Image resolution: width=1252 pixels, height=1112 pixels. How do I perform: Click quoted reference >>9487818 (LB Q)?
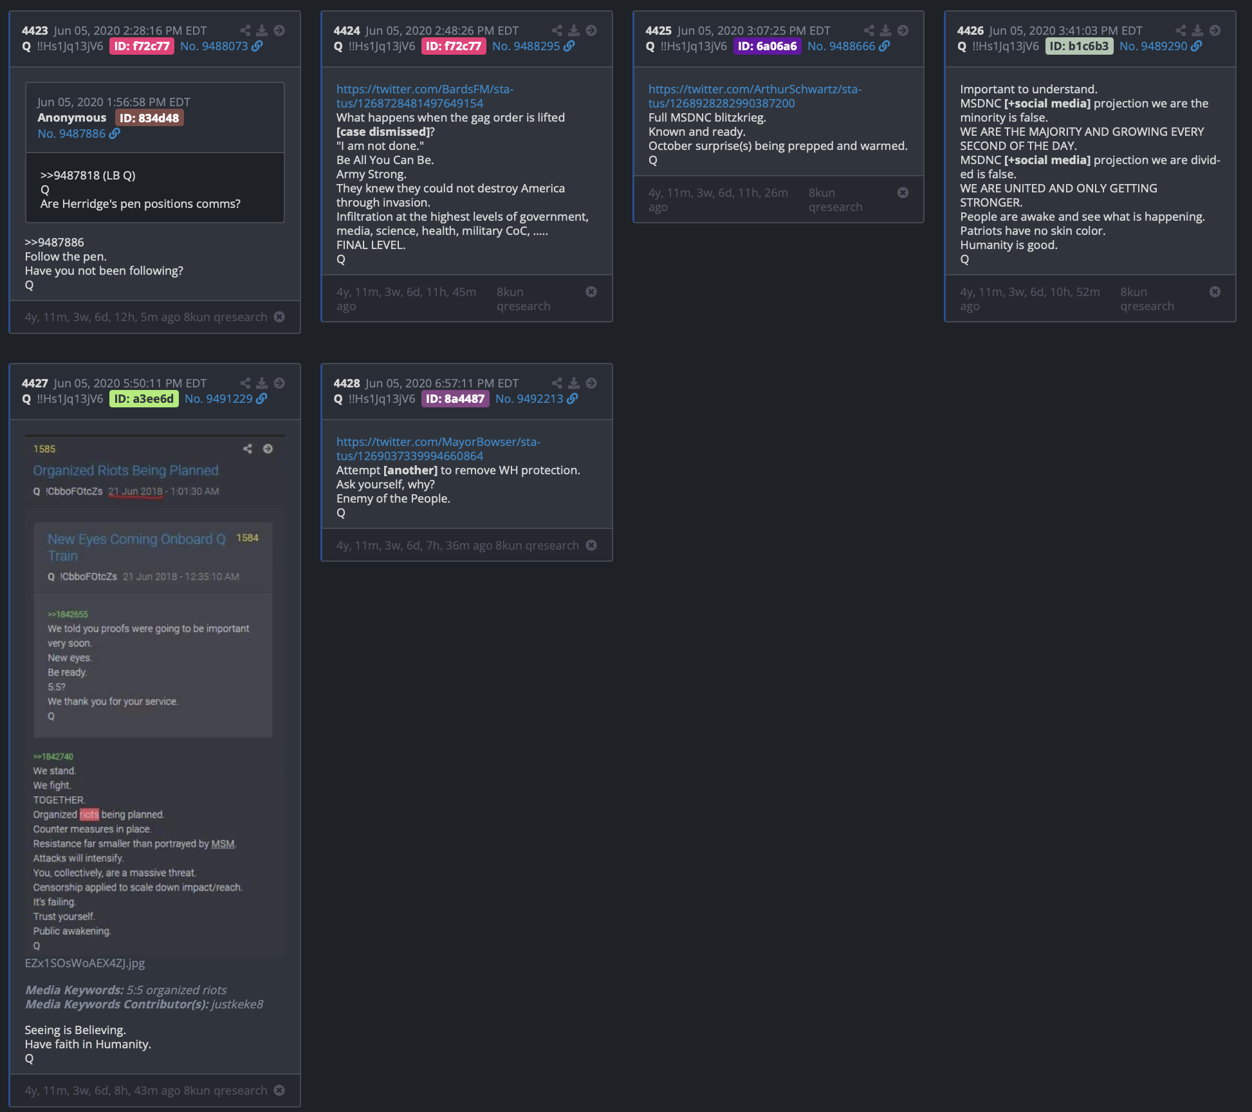tap(88, 175)
